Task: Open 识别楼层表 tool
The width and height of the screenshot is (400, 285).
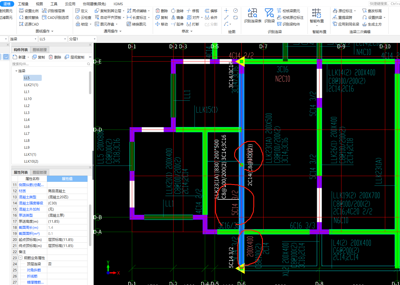Action: pos(53,11)
